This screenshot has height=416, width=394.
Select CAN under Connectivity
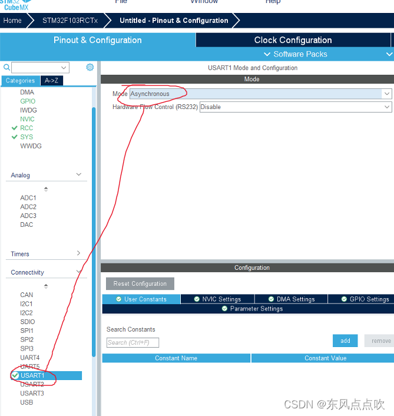(x=27, y=295)
